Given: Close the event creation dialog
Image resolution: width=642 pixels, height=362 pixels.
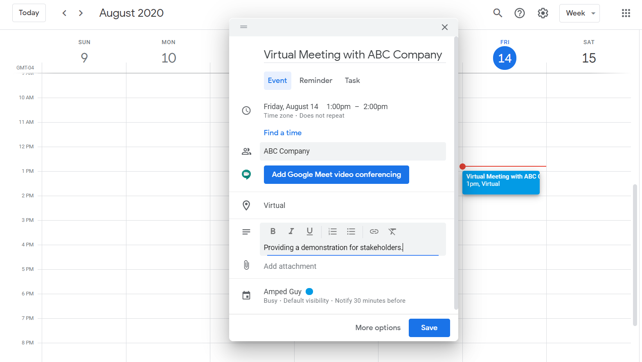Looking at the screenshot, I should (x=445, y=27).
